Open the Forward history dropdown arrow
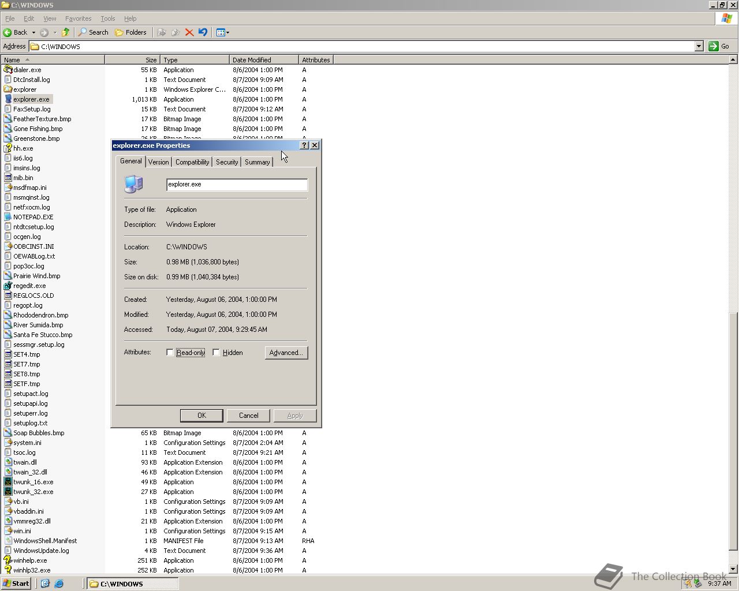The height and width of the screenshot is (591, 739). click(55, 32)
